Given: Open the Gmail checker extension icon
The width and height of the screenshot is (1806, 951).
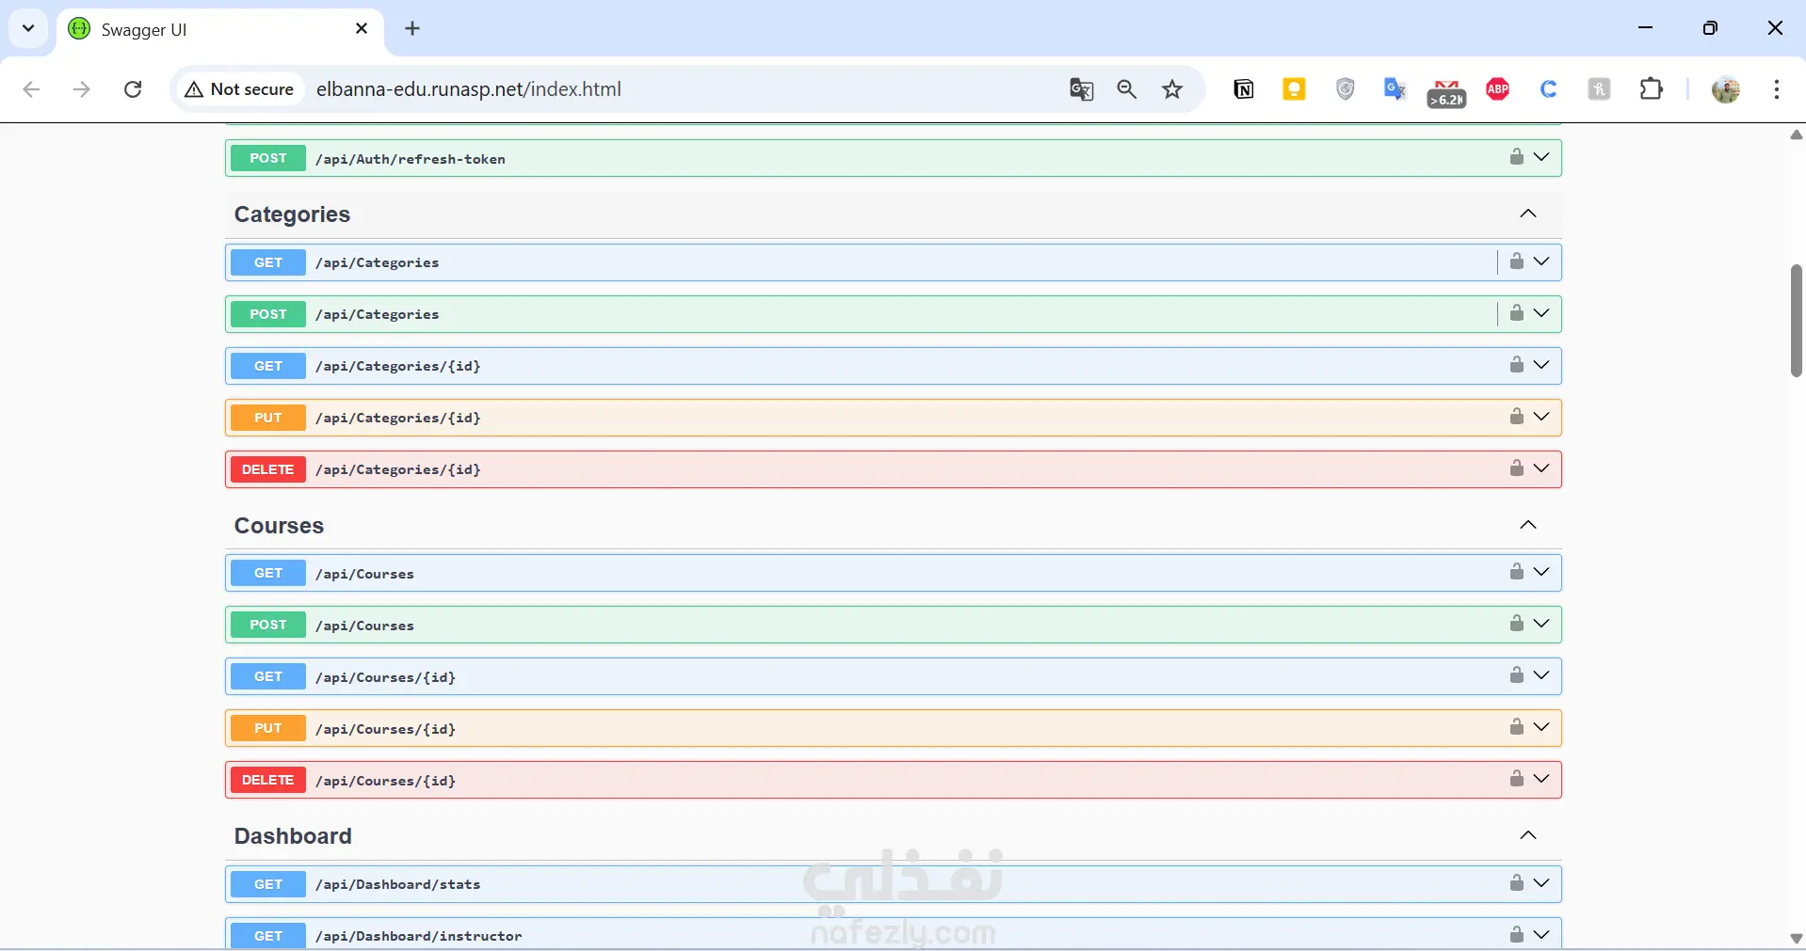Looking at the screenshot, I should point(1447,93).
